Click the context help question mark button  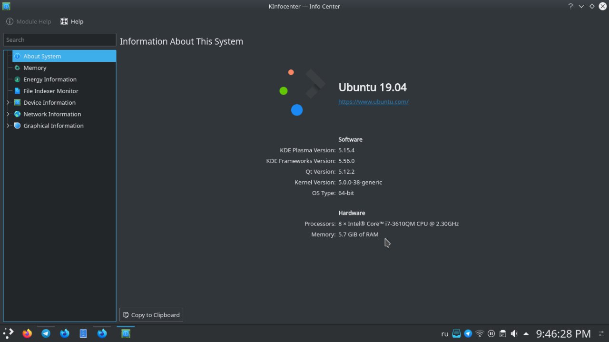[570, 6]
